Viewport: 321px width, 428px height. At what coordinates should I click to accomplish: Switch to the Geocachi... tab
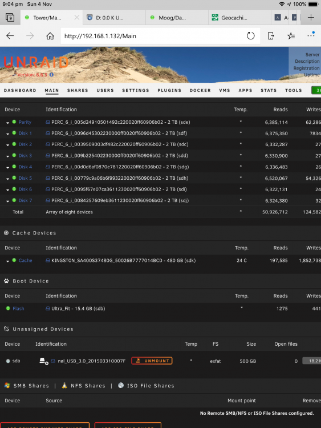(239, 18)
